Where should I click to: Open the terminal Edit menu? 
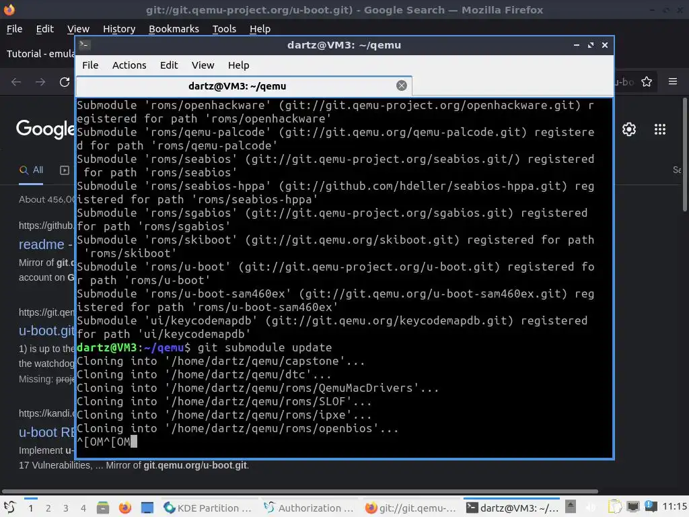coord(169,65)
